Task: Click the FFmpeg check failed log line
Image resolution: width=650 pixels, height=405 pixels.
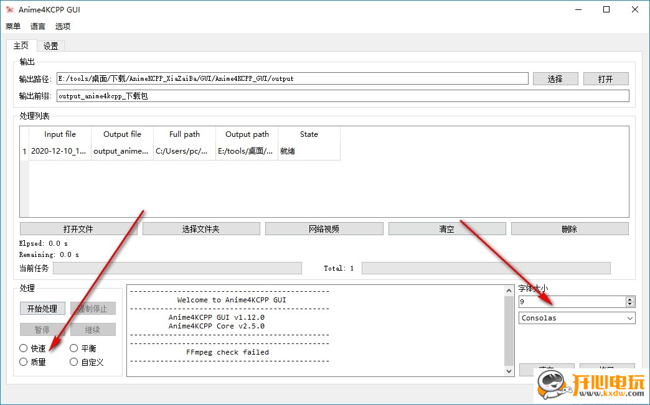Action: [228, 352]
